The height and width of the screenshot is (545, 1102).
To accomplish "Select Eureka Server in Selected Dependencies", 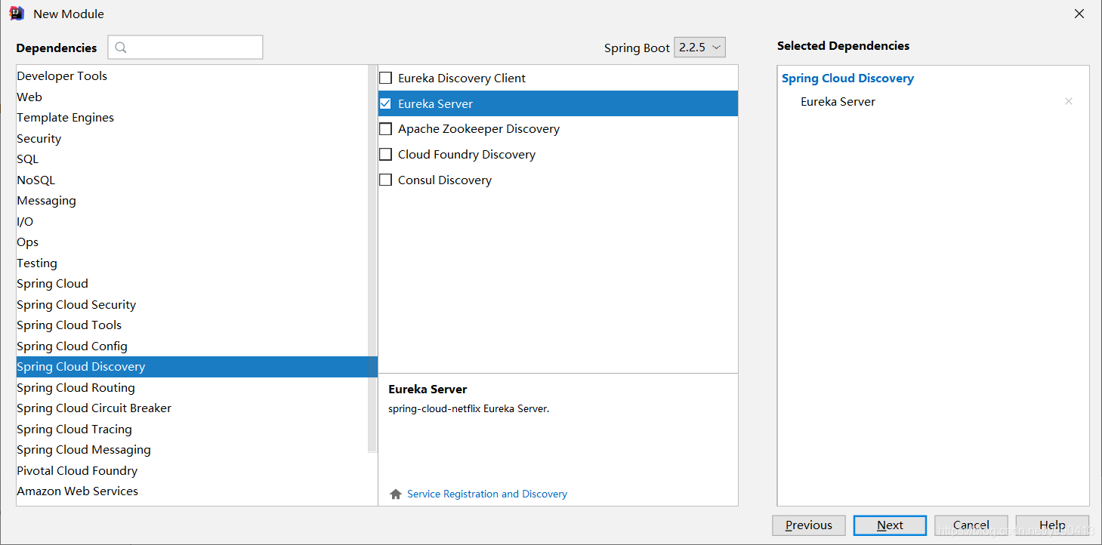I will click(838, 101).
